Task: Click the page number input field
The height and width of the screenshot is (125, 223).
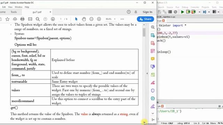Action: pos(61,19)
